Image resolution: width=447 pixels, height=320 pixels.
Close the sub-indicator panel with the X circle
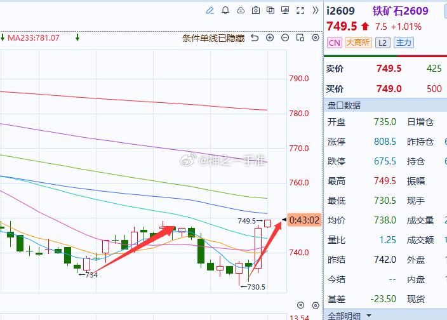coord(300,305)
